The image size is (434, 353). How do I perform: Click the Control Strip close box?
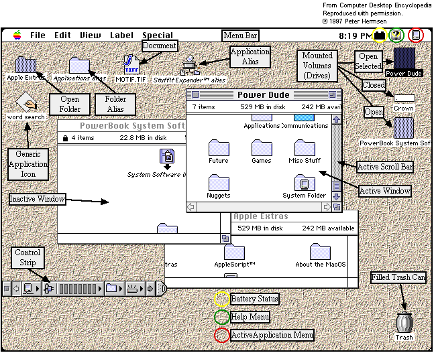pos(7,289)
